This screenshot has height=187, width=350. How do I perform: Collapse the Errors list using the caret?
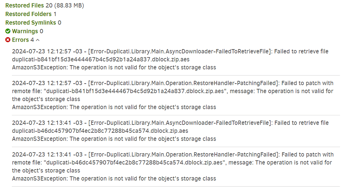(38, 40)
